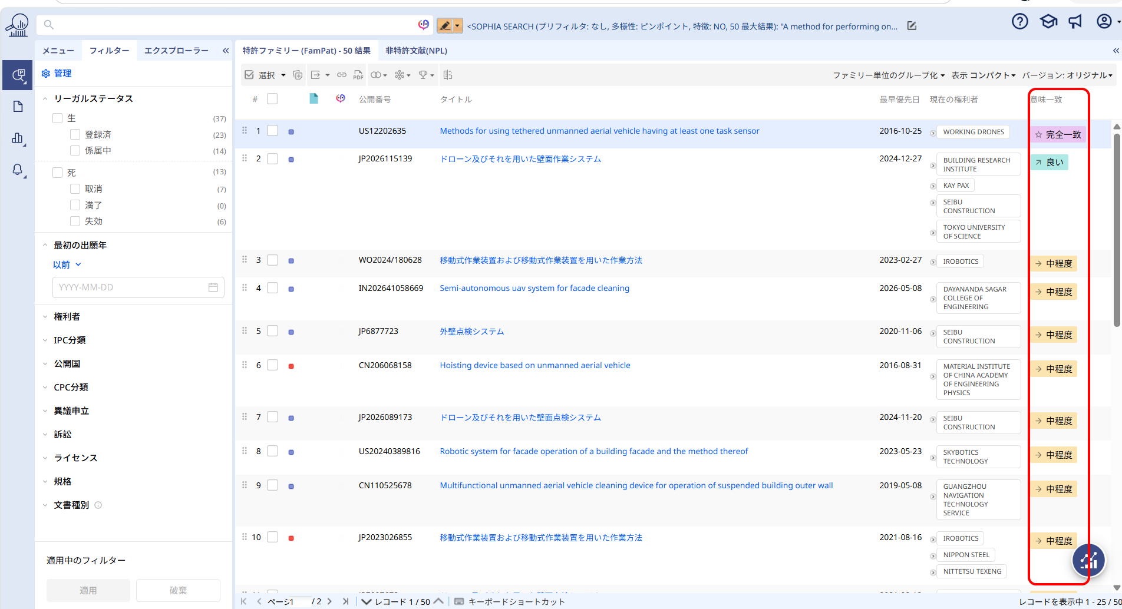This screenshot has width=1122, height=609.
Task: Click the Orbit logo at top left
Action: click(x=17, y=25)
